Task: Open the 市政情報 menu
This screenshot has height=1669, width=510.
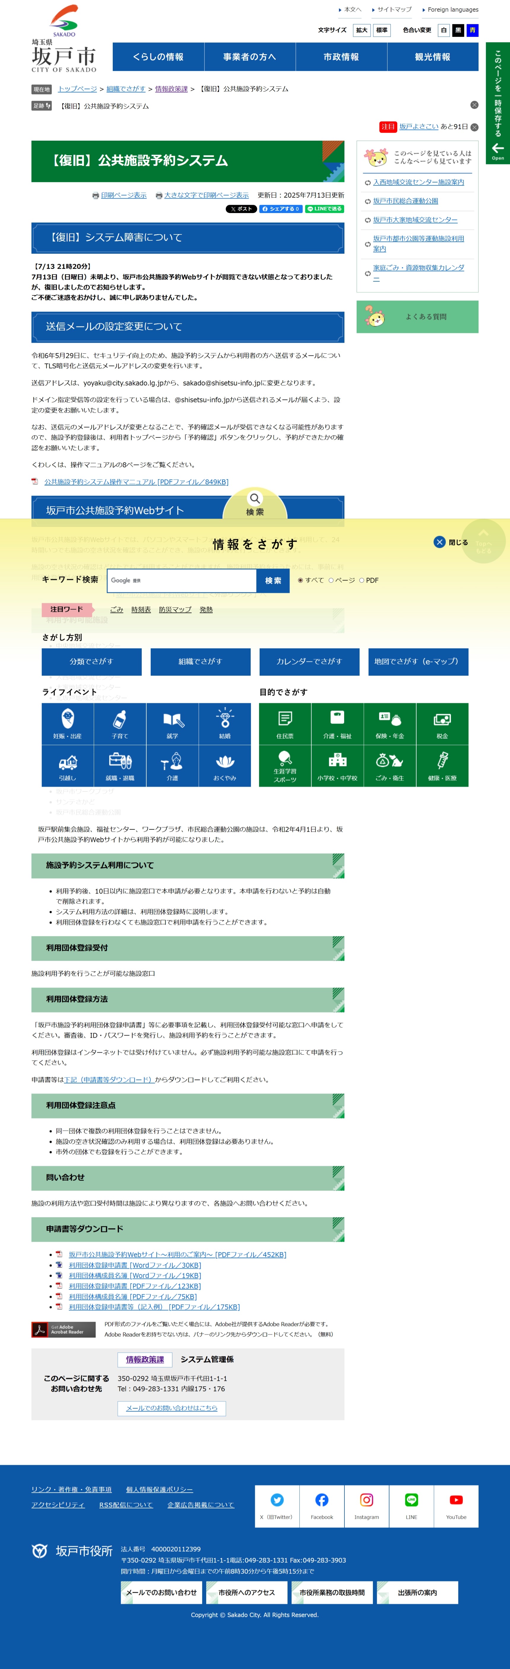Action: click(x=341, y=57)
